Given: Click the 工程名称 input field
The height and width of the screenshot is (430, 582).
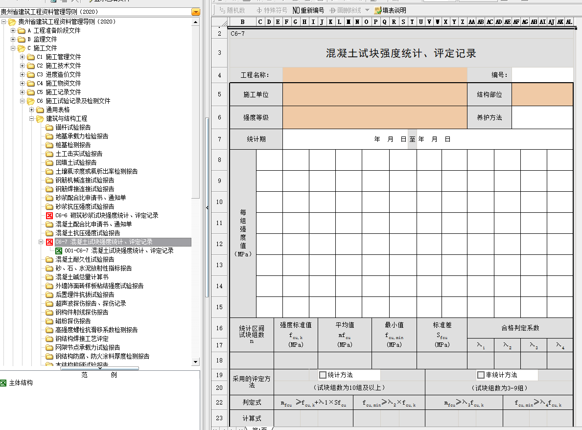Looking at the screenshot, I should [x=374, y=74].
